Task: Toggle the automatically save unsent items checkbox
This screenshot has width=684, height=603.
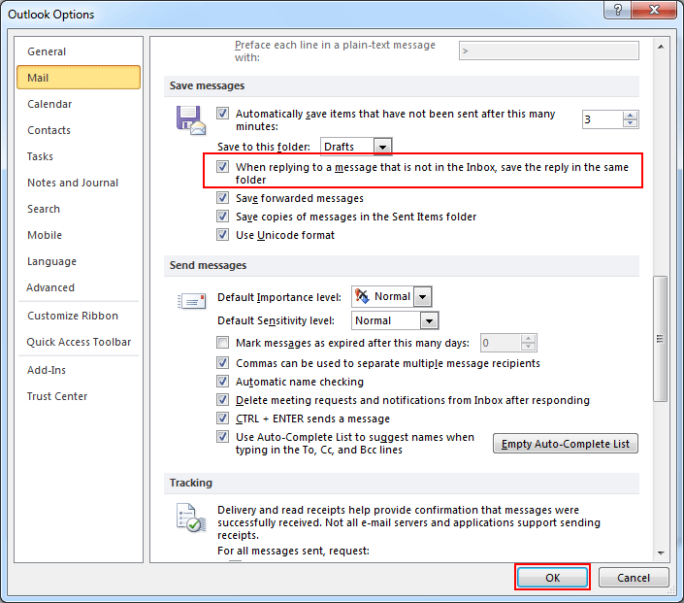Action: pyautogui.click(x=222, y=114)
